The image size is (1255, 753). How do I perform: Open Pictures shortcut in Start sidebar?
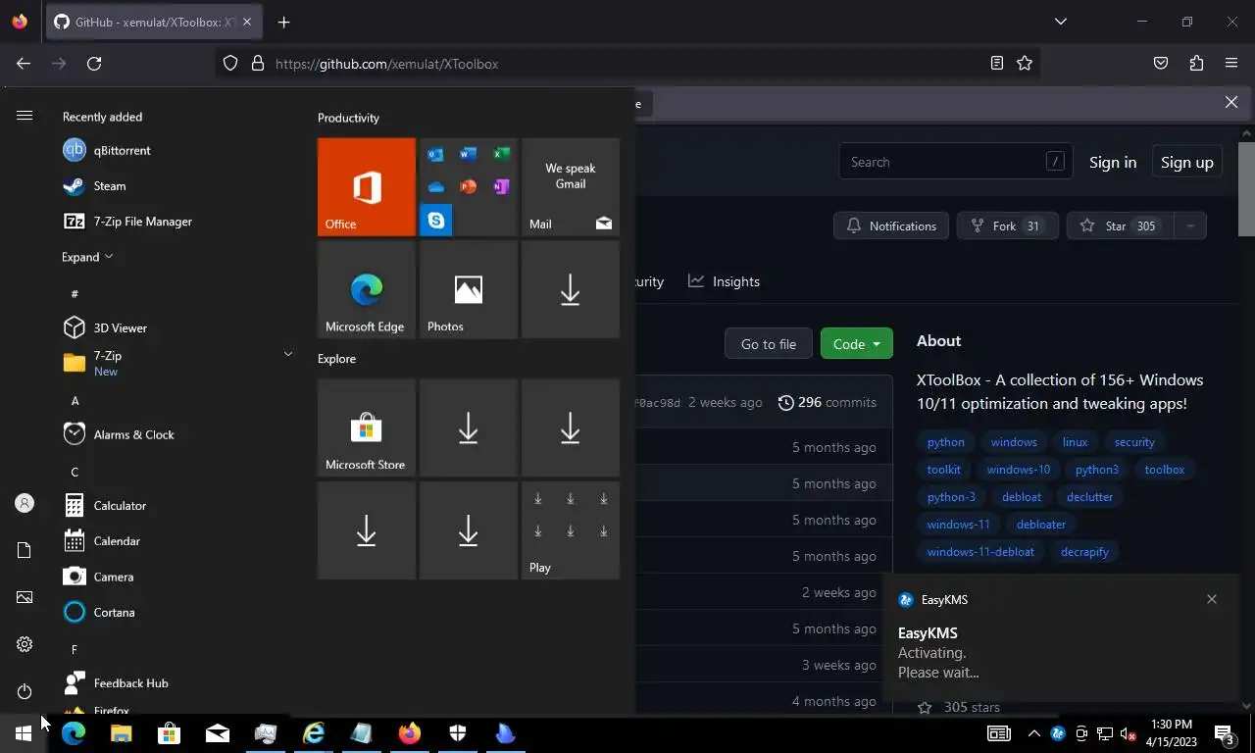tap(25, 597)
